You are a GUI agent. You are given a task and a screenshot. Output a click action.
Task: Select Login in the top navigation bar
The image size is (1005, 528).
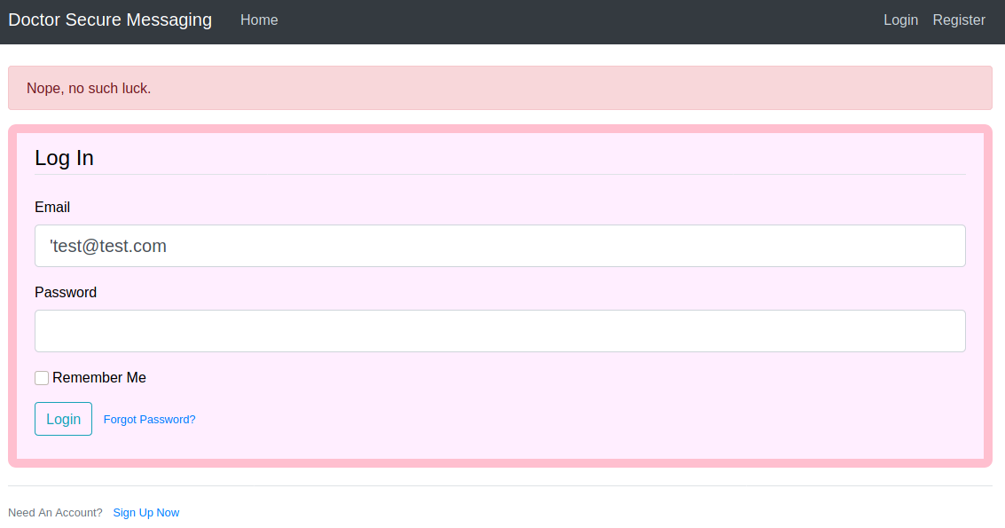pos(900,20)
